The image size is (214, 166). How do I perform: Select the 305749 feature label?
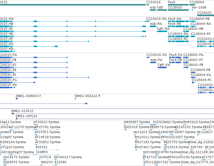tap(196, 147)
